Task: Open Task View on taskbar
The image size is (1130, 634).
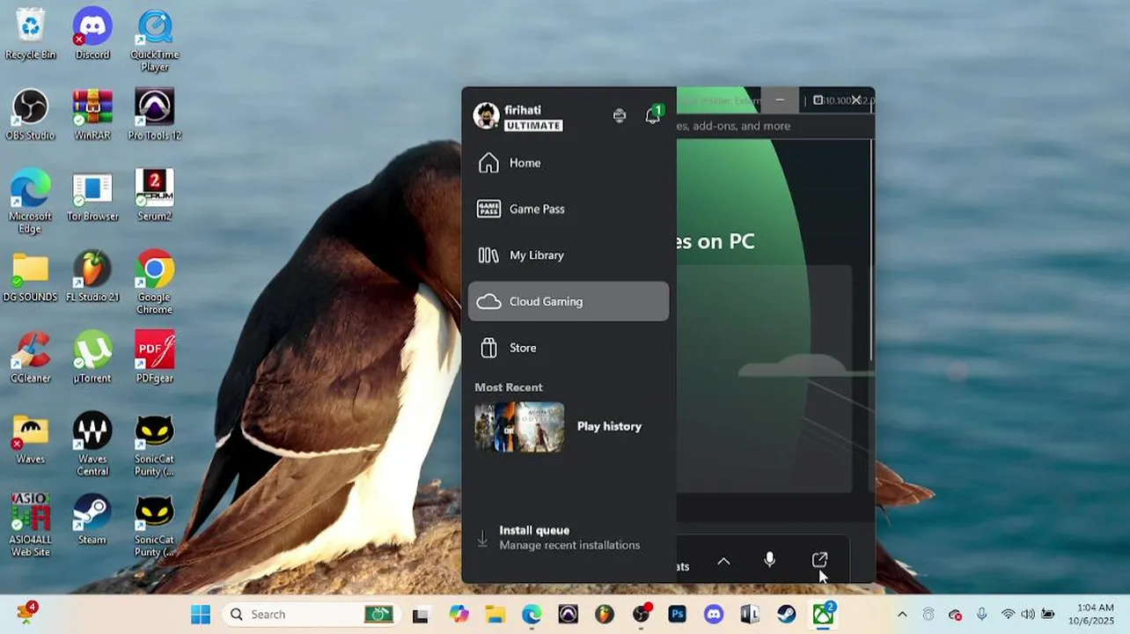Action: [x=421, y=615]
